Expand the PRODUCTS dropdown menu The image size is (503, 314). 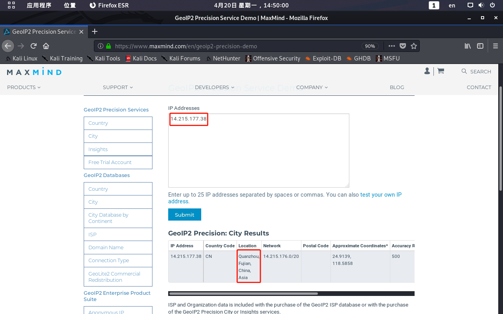(24, 87)
